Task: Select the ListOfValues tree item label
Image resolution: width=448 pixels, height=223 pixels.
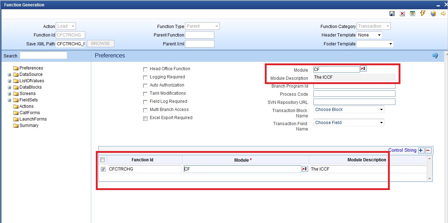Action: point(32,81)
